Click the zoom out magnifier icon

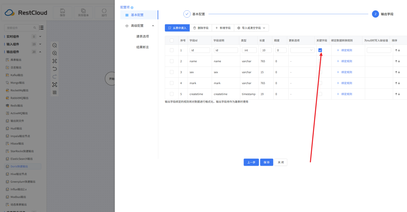[55, 45]
